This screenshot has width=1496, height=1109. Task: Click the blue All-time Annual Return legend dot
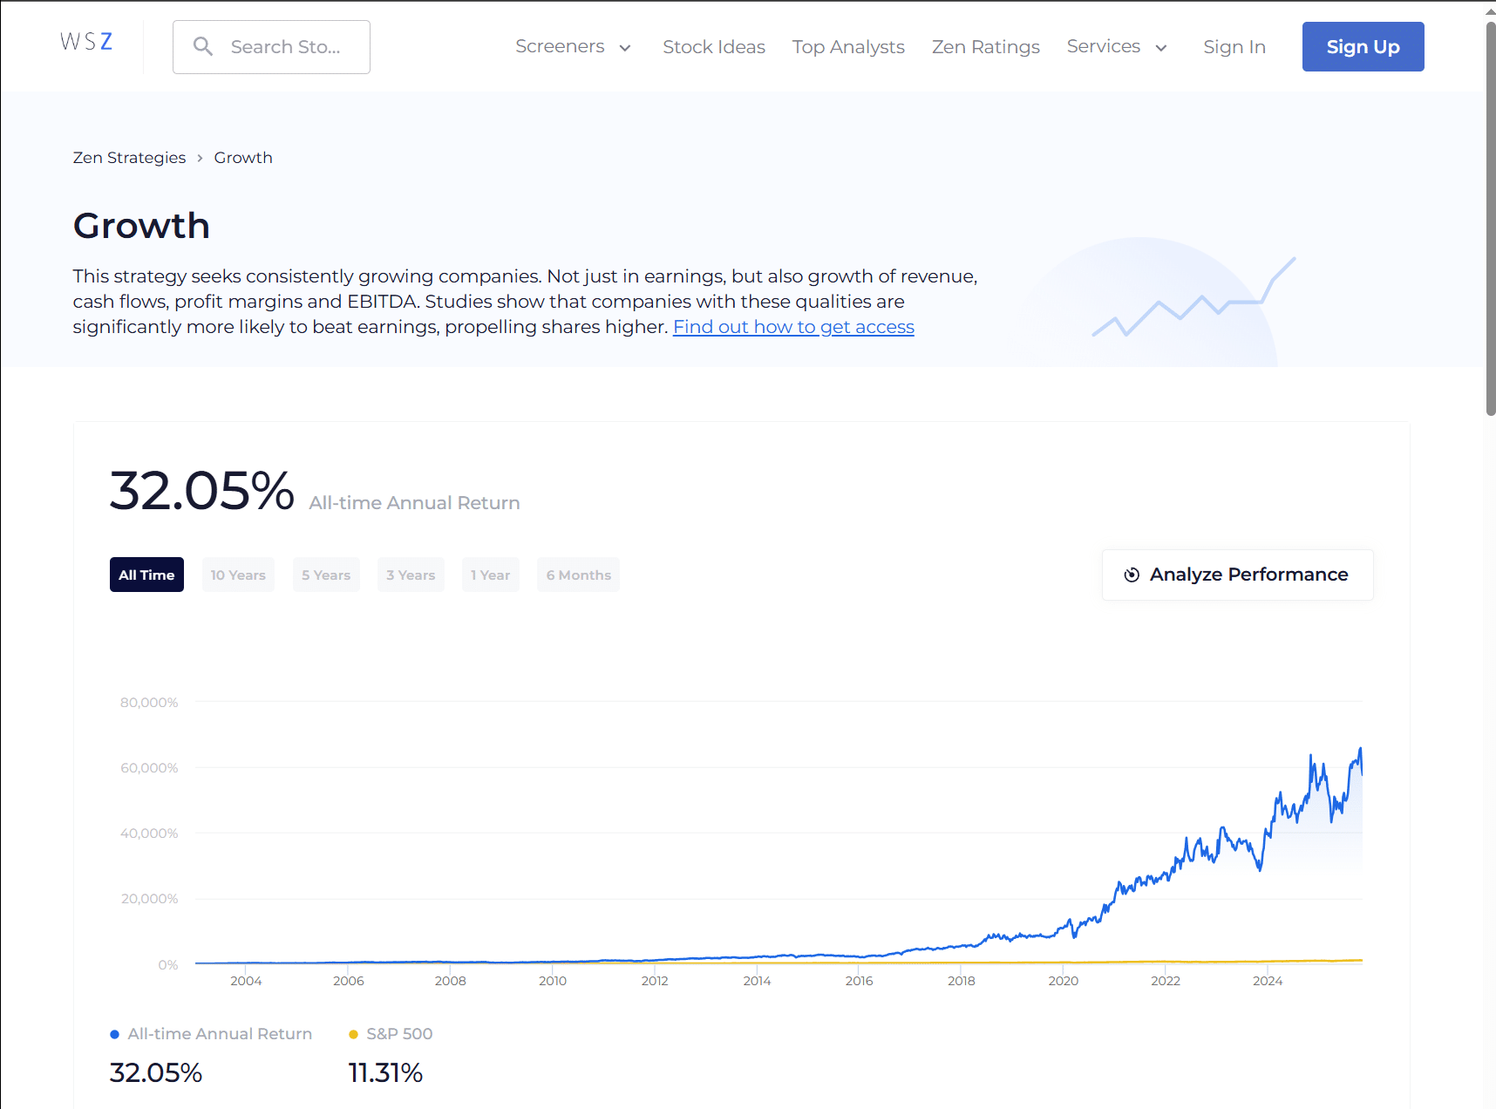[x=114, y=1034]
